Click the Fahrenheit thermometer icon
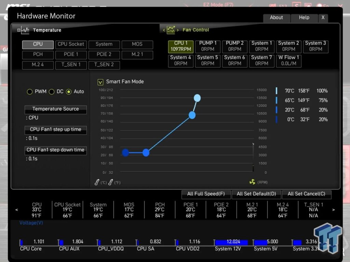 [x=110, y=183]
